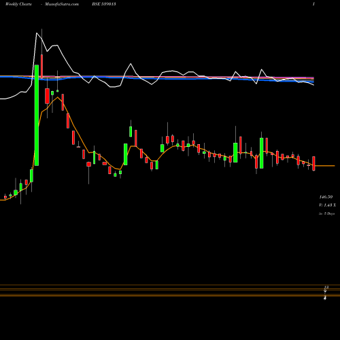Click the 'Weekly Charts' title text
The image size is (340, 340).
18,4
